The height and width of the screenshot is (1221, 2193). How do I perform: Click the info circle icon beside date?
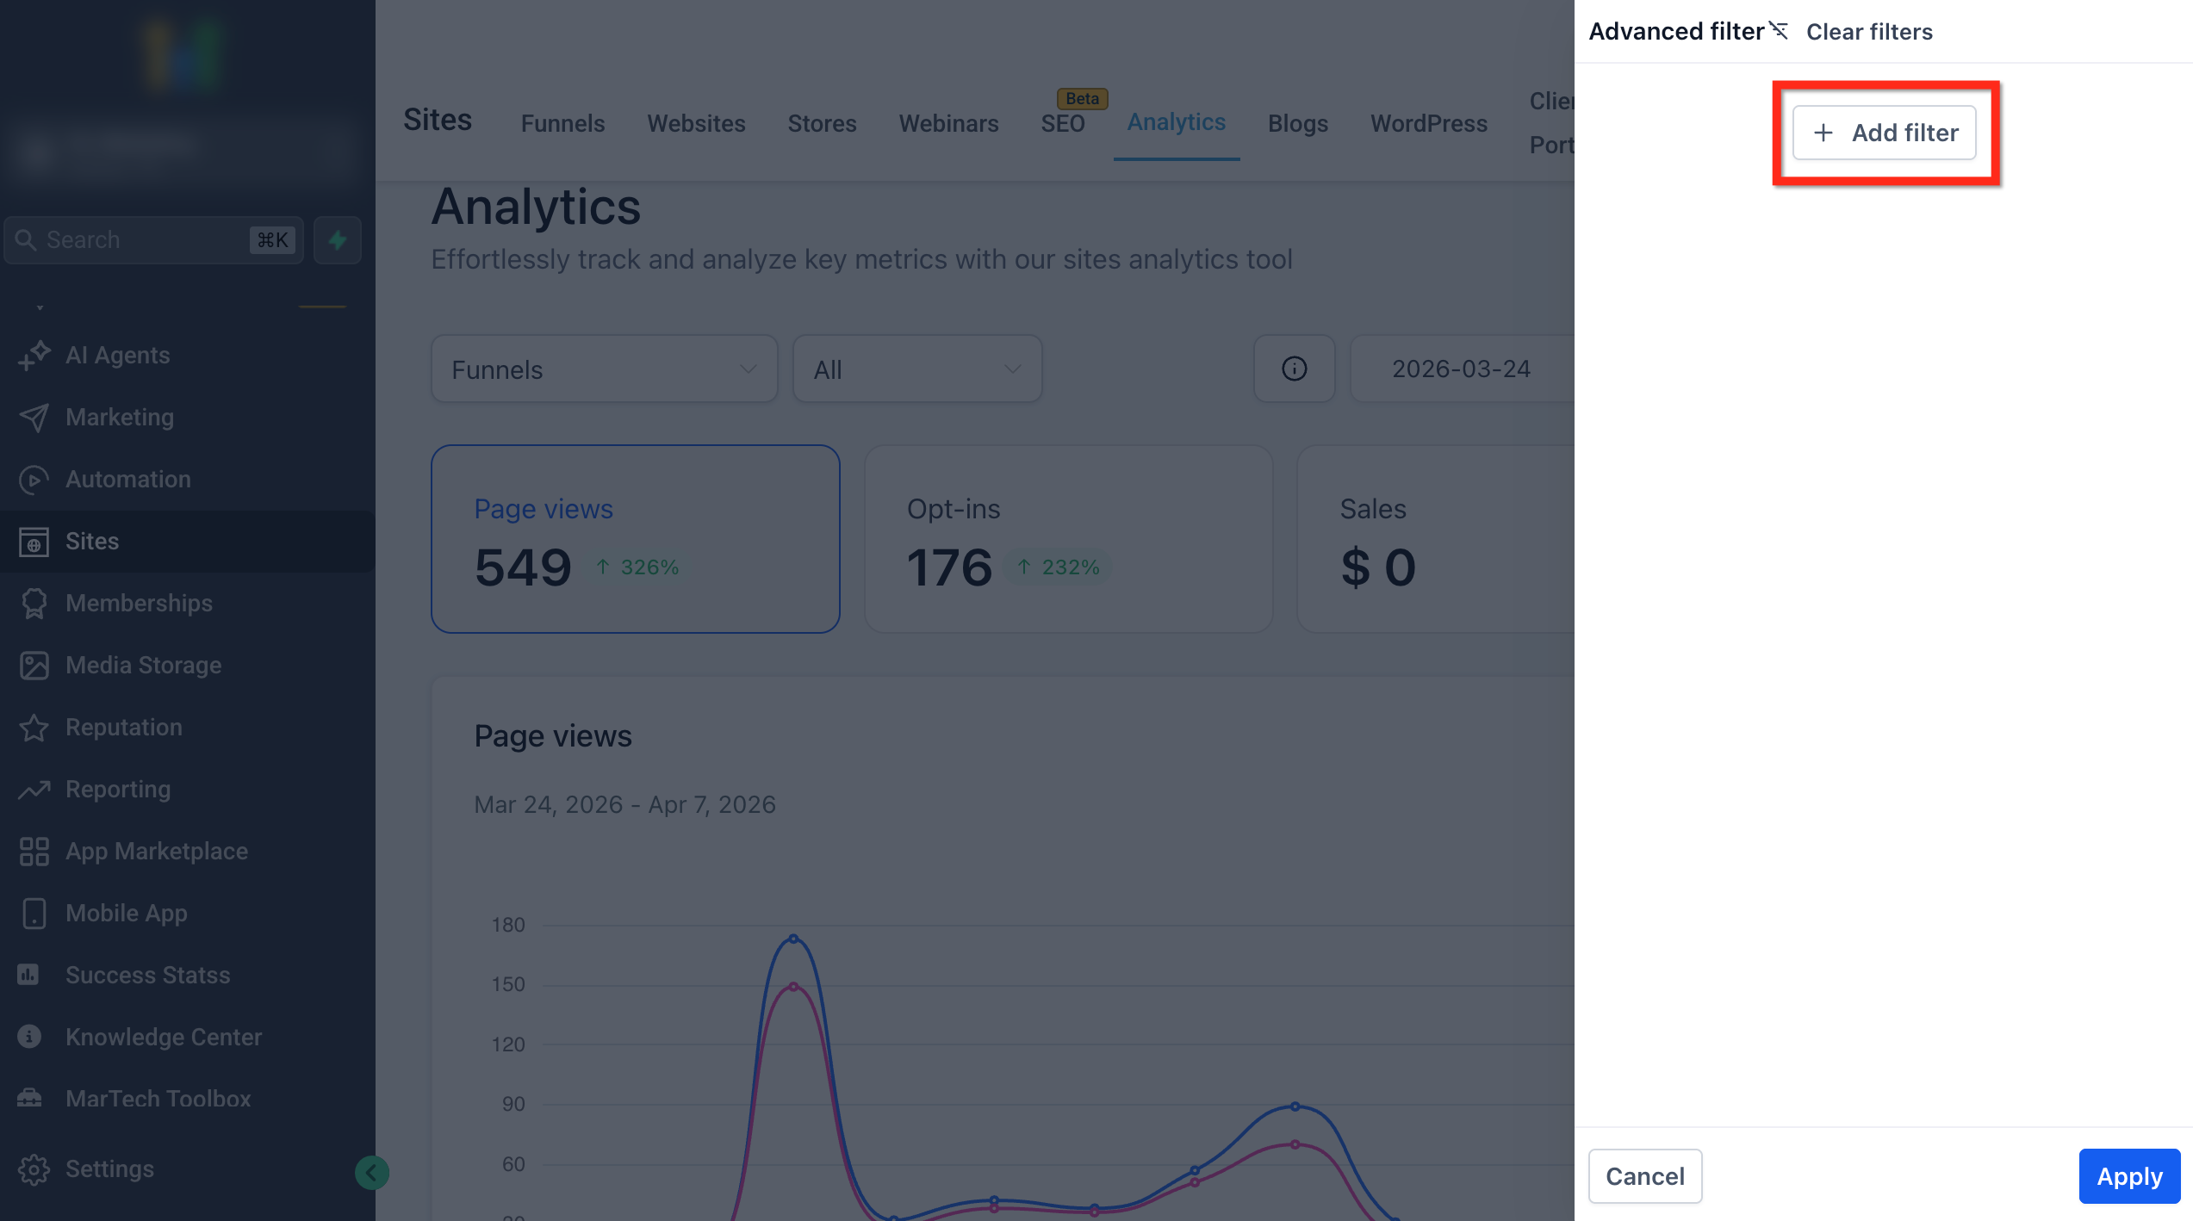(1294, 369)
